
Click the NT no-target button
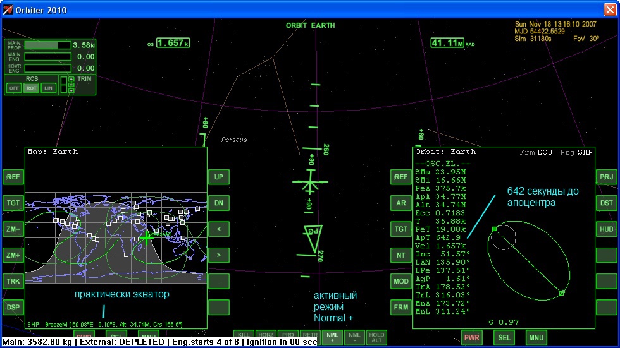tap(400, 255)
